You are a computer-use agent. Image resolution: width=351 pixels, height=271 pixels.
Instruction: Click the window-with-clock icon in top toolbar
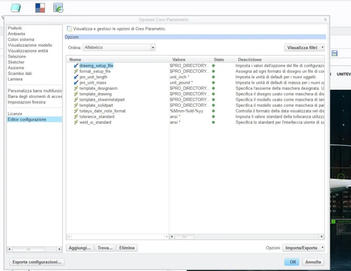click(58, 8)
